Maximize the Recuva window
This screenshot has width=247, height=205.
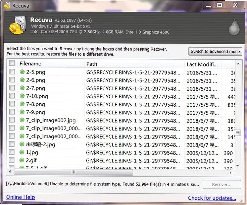point(219,5)
